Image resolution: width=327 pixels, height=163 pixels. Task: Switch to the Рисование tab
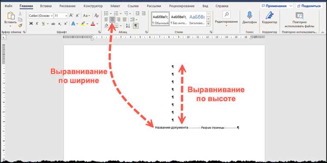(68, 6)
